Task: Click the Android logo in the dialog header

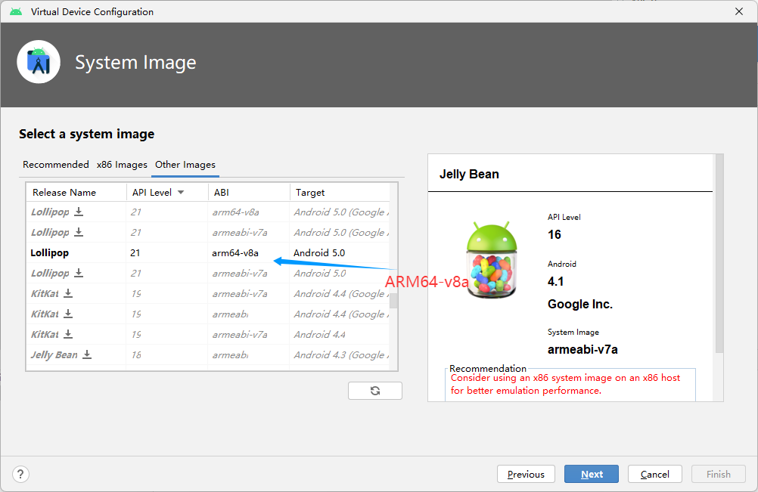Action: point(38,61)
